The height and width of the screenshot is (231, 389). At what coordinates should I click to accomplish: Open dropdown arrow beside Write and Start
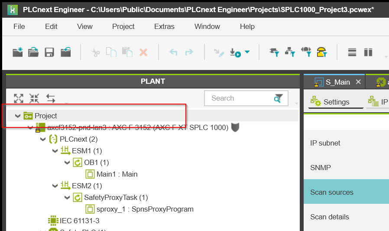click(x=247, y=52)
